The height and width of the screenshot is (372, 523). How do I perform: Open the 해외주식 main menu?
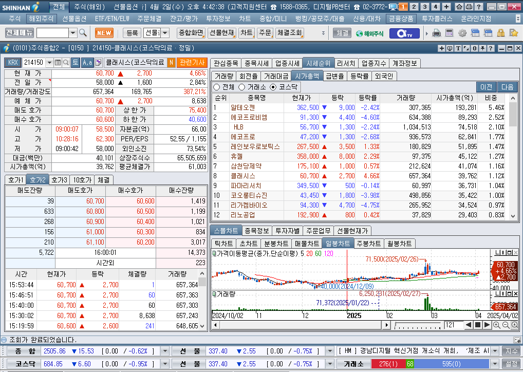tap(41, 19)
